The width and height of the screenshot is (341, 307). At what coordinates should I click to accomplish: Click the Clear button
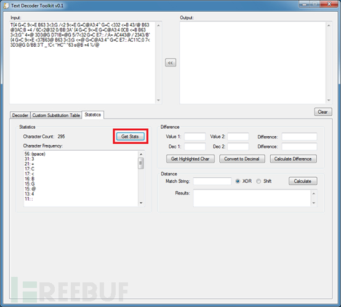323,112
